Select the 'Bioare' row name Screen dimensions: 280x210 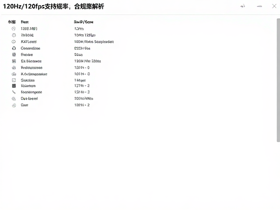pos(27,55)
